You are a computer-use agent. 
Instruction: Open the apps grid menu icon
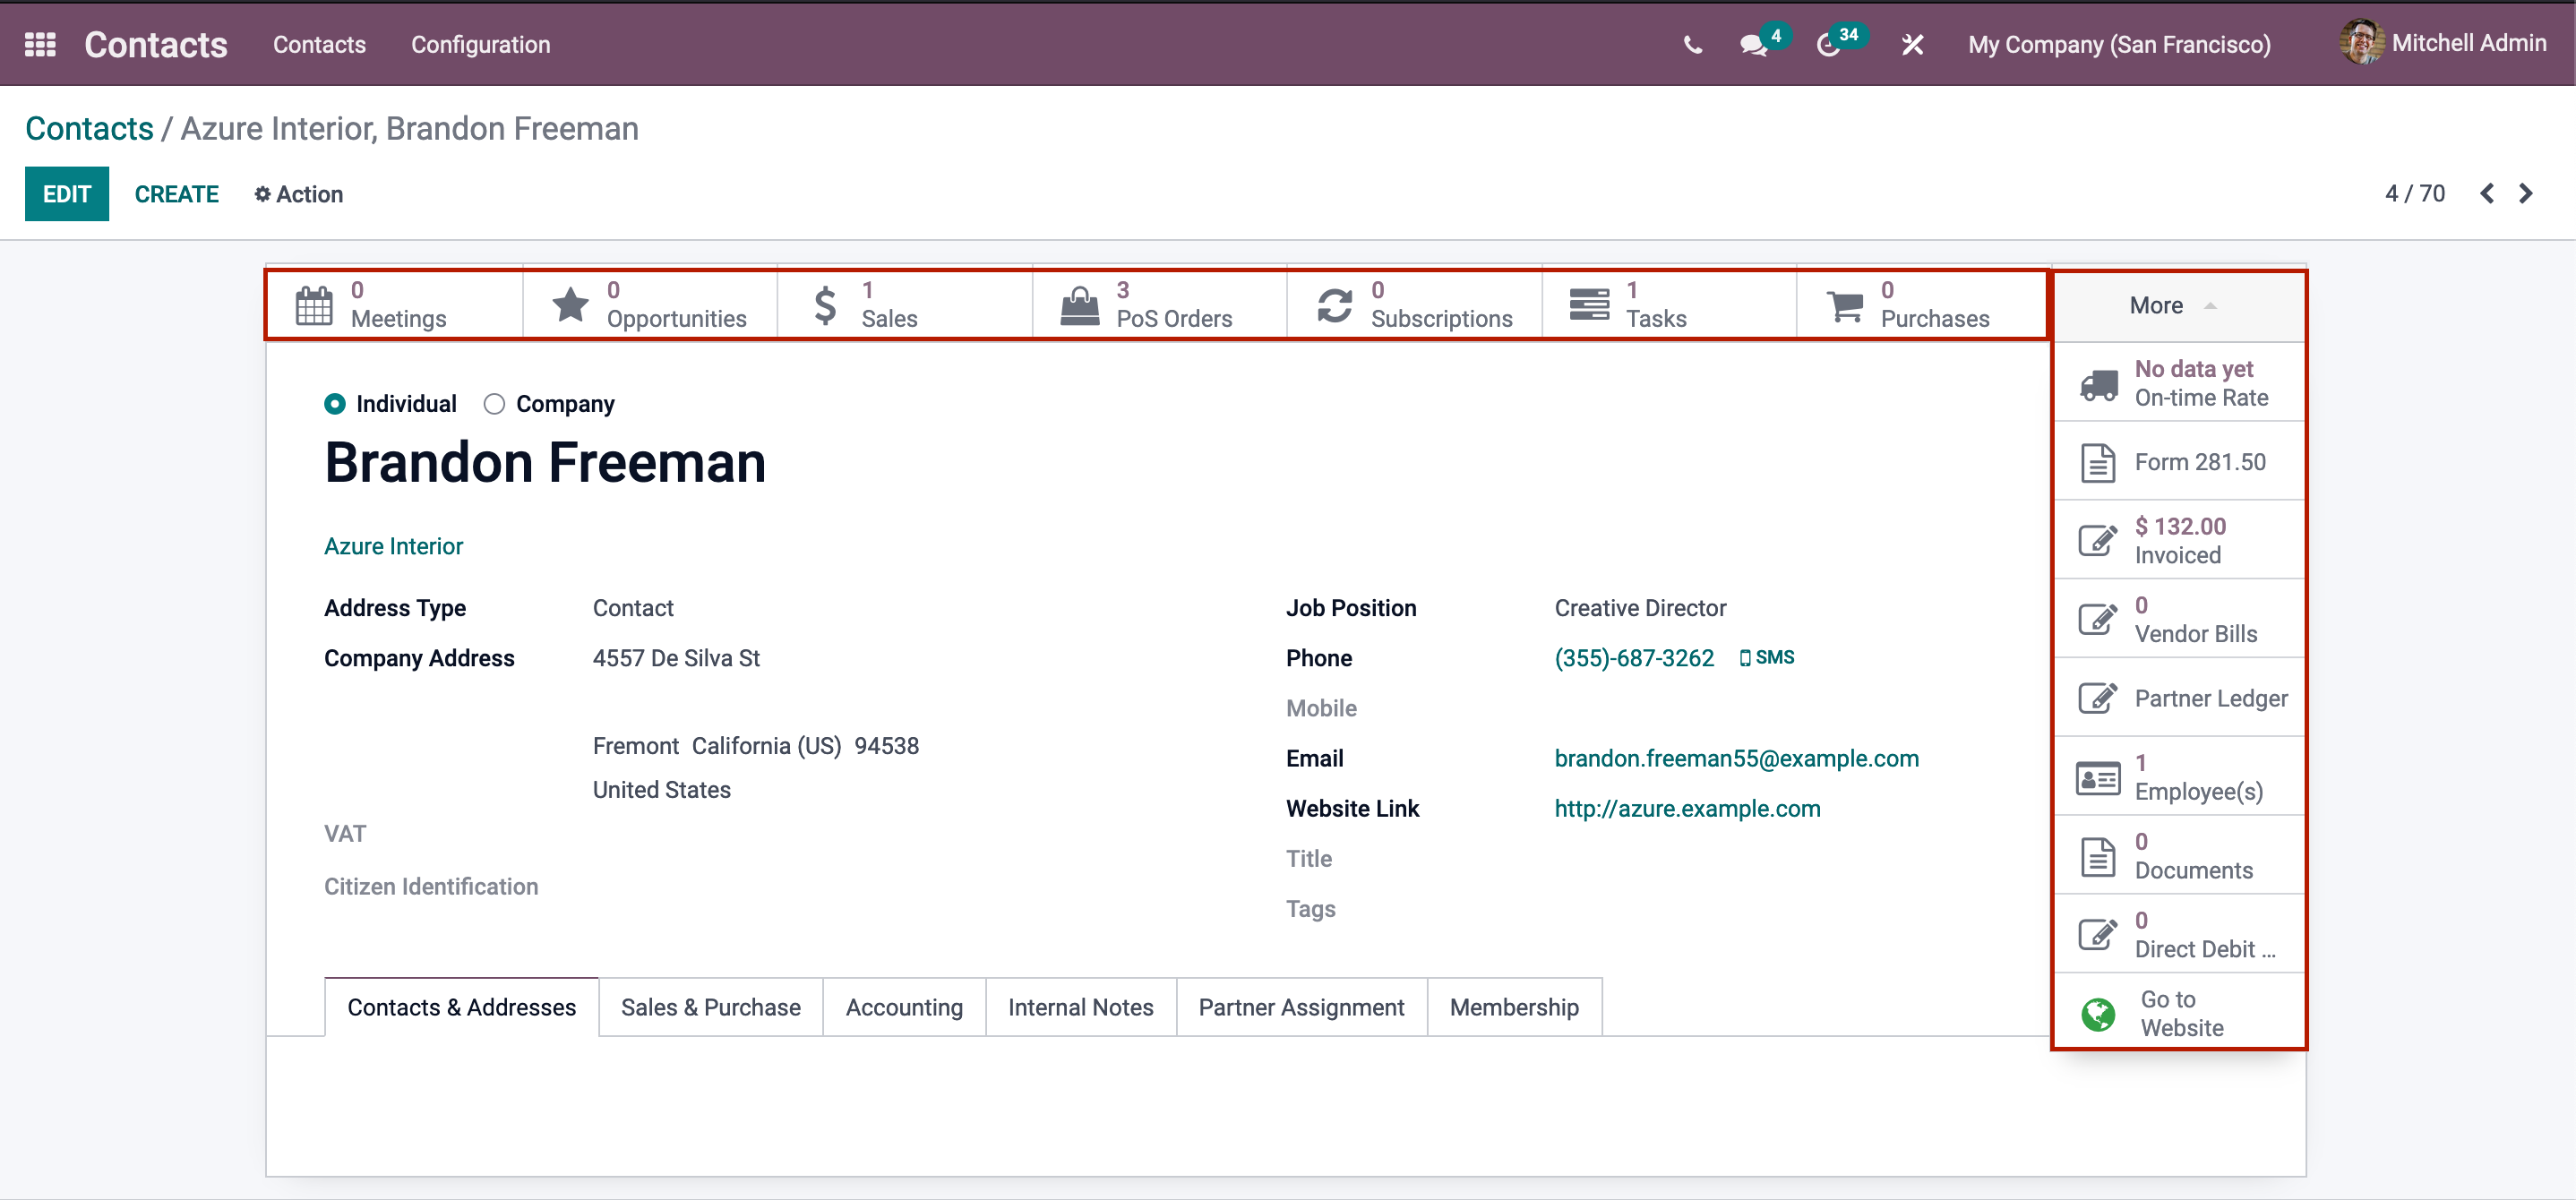pyautogui.click(x=40, y=44)
